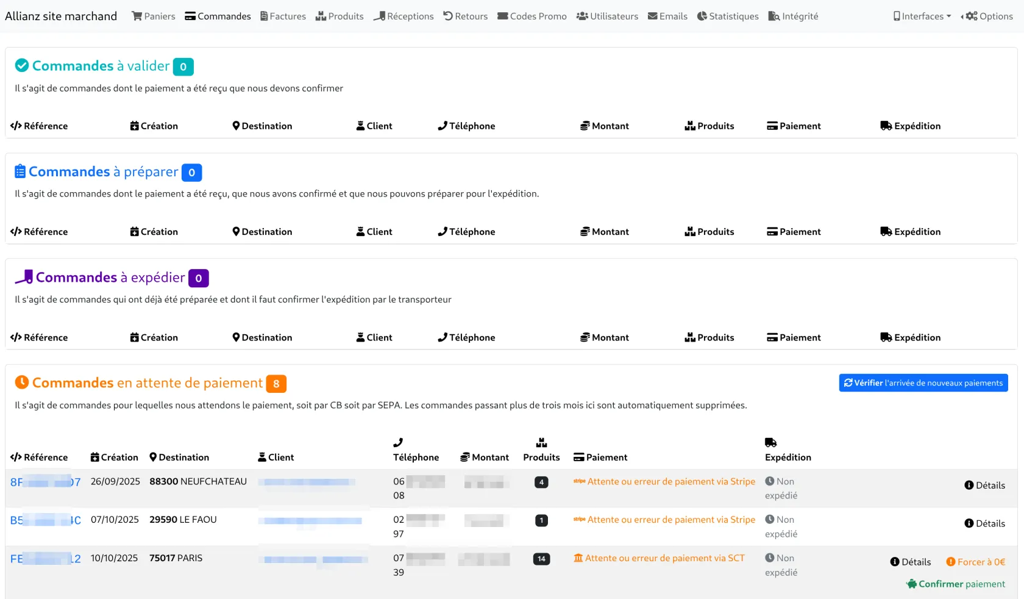Click the orange clock icon for pending payments
This screenshot has height=599, width=1024.
click(x=22, y=382)
